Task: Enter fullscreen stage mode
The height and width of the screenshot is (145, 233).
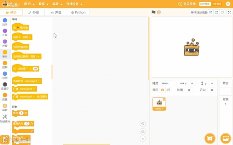Action: click(x=229, y=12)
